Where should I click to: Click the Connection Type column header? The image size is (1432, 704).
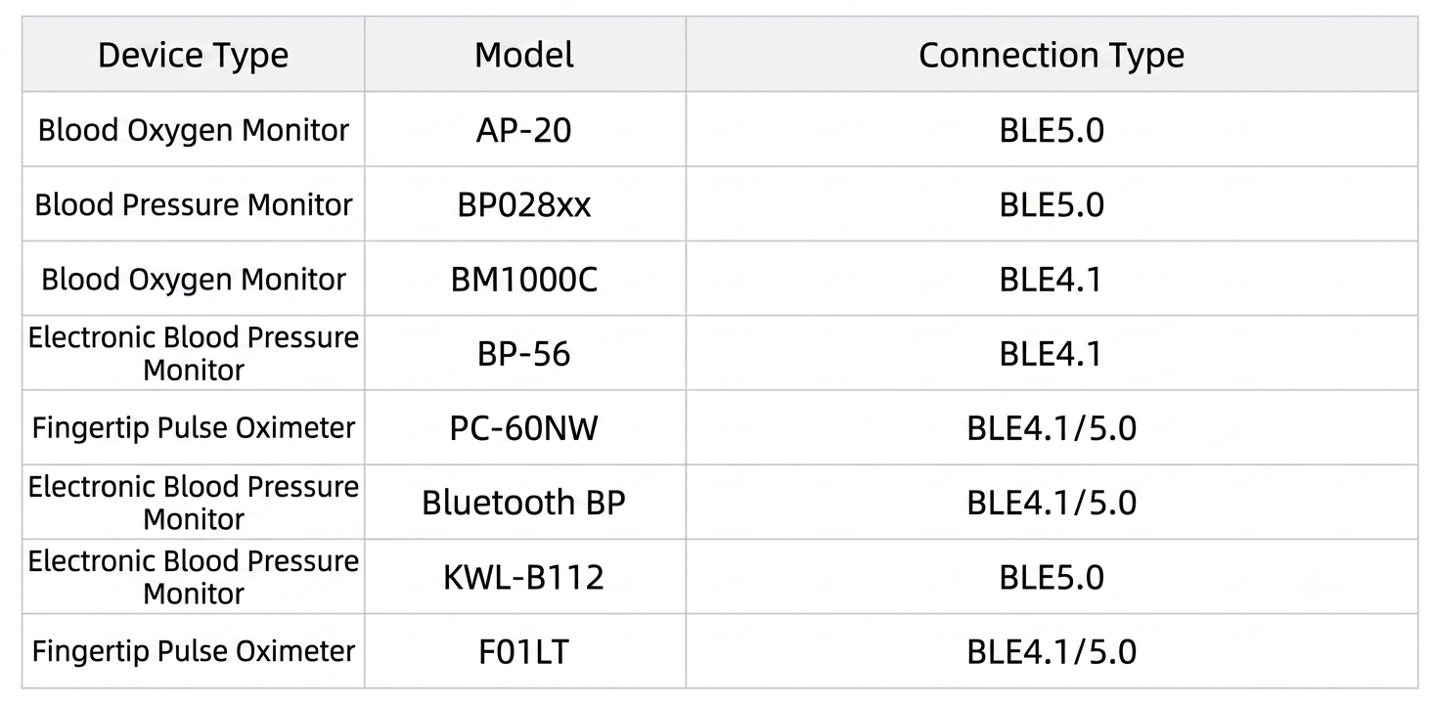(x=1052, y=55)
